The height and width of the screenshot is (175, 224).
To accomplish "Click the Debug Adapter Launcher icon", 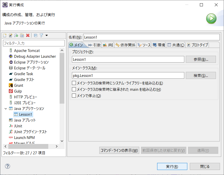I will click(11, 56).
